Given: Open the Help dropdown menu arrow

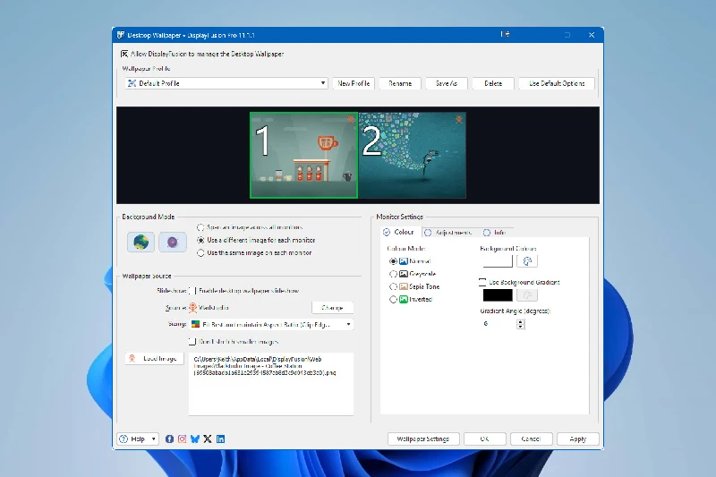Looking at the screenshot, I should [153, 439].
